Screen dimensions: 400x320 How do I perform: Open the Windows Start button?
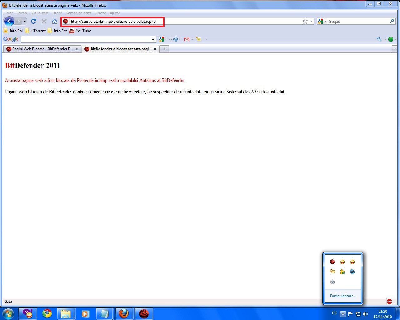[8, 314]
